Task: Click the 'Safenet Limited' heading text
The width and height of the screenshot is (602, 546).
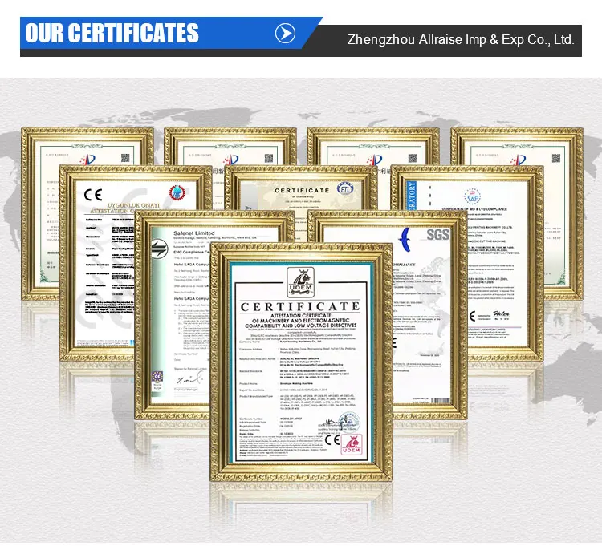Action: (194, 233)
